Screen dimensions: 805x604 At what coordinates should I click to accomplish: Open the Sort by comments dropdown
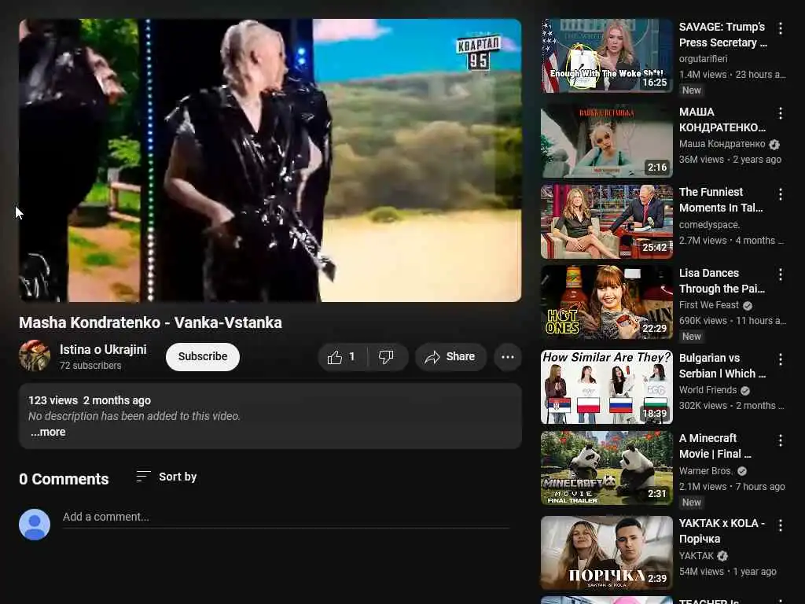167,477
